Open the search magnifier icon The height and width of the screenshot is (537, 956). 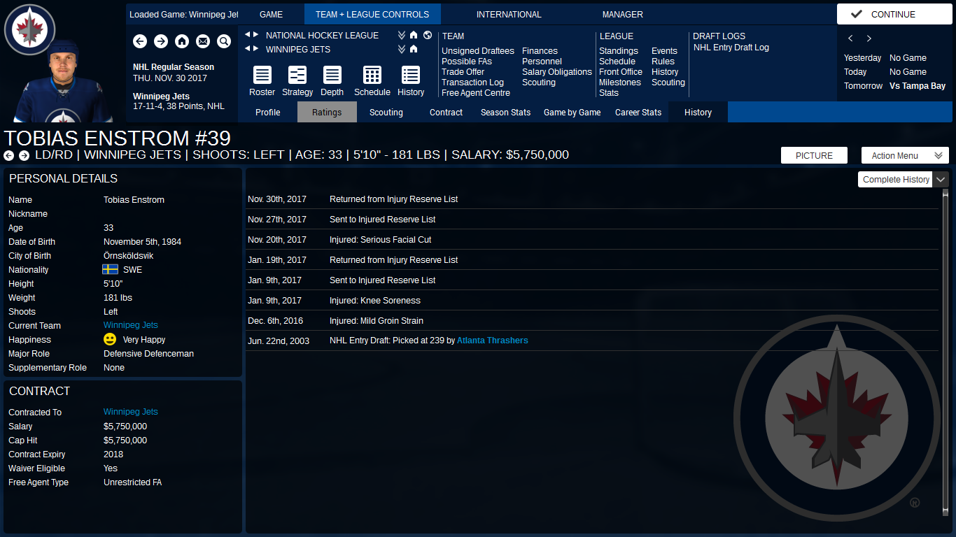click(x=224, y=42)
